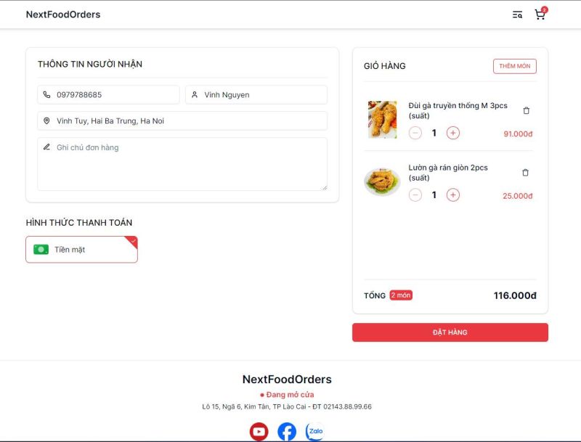Focus the address field Vinh Tuy, Hai Ba Trung
581x442 pixels.
(x=182, y=121)
